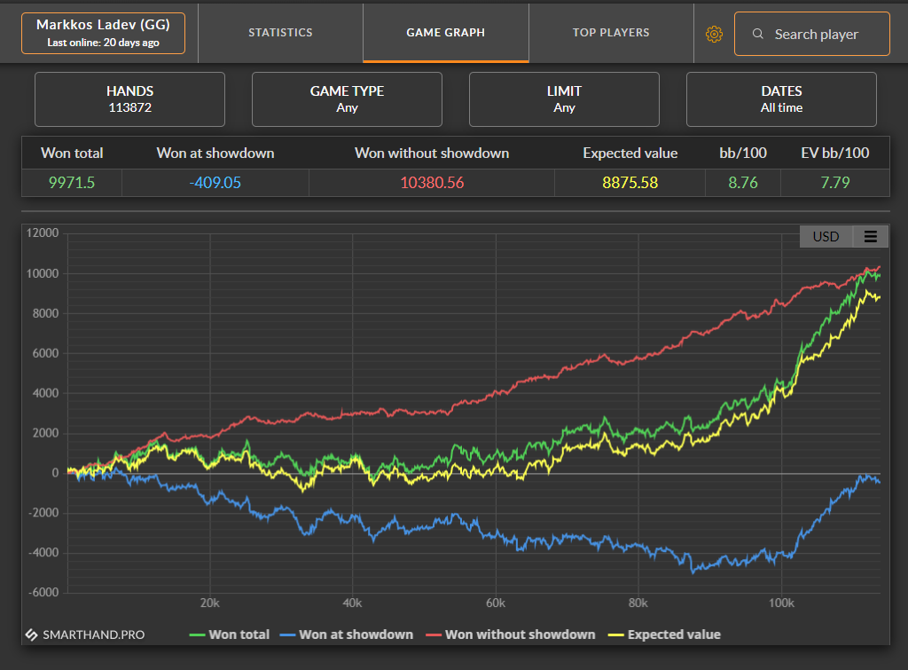Focus the Search player field
The height and width of the screenshot is (670, 908).
tap(812, 34)
